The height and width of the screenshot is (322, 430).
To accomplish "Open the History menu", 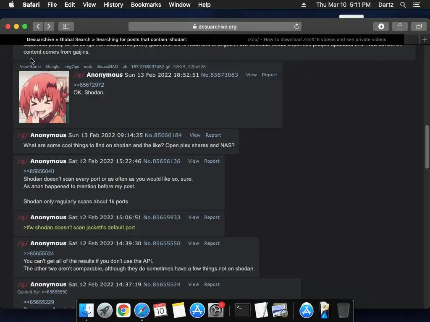I will [x=113, y=5].
